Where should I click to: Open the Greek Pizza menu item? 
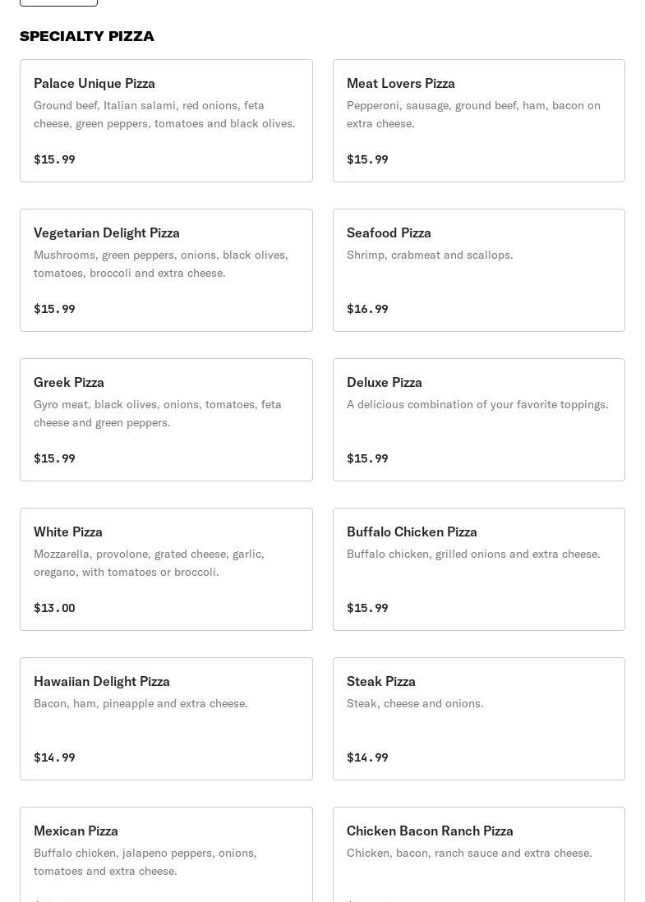coord(166,420)
